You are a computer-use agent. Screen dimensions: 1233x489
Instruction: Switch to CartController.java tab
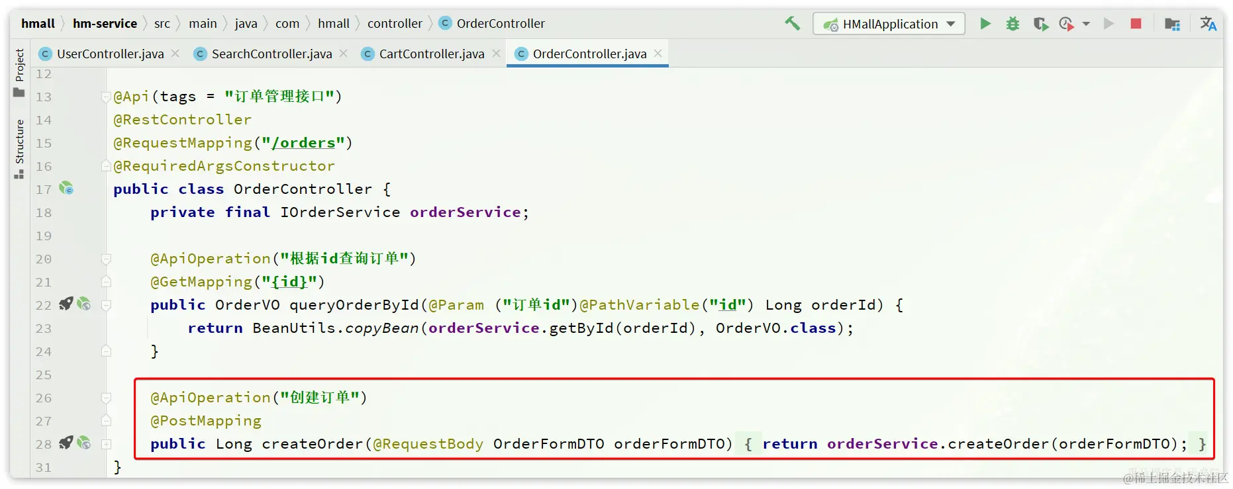[x=432, y=54]
